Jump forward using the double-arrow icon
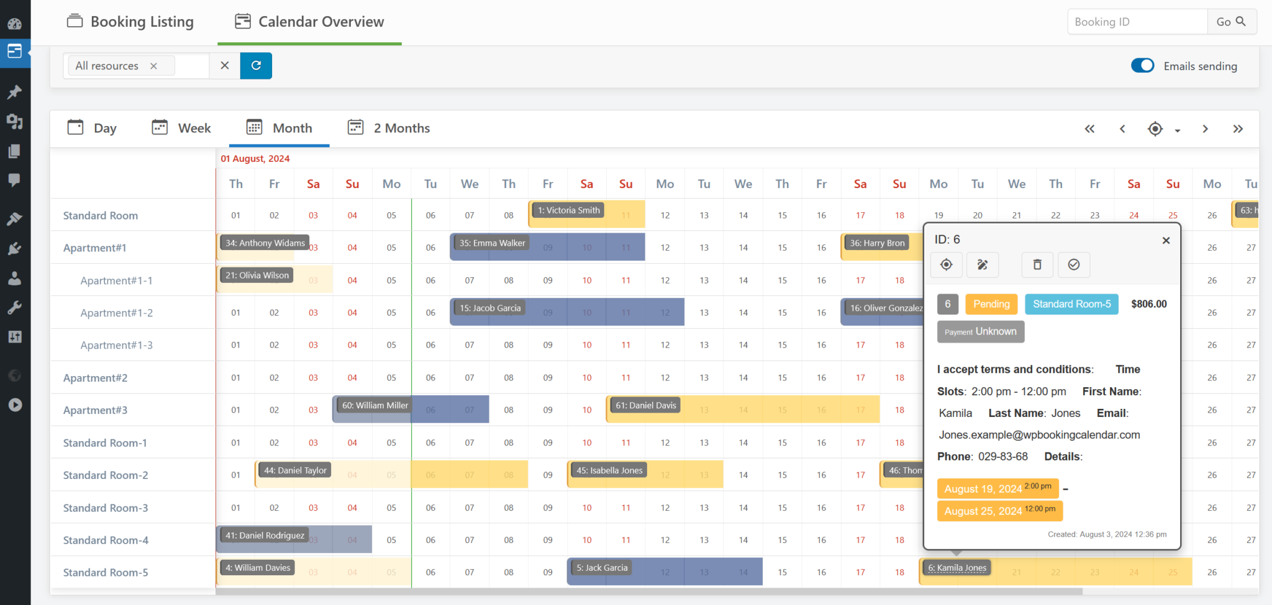Image resolution: width=1272 pixels, height=605 pixels. (1238, 128)
